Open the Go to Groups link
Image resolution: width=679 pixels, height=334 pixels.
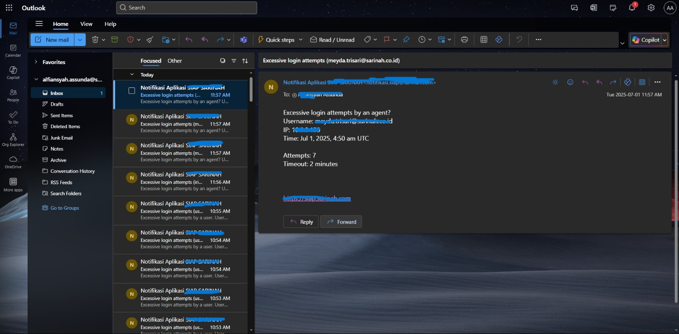tap(65, 208)
